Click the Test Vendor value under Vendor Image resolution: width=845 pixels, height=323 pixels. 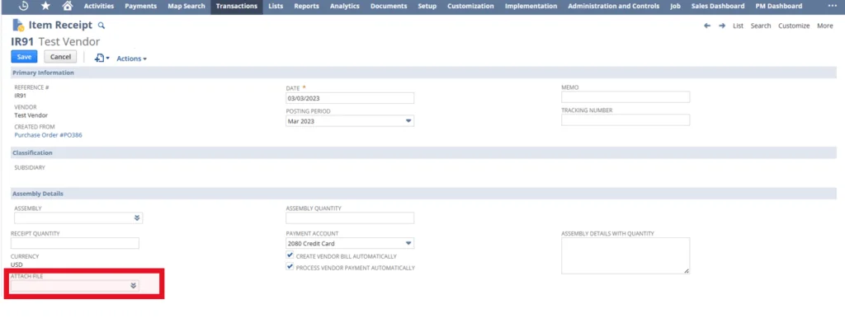[31, 115]
